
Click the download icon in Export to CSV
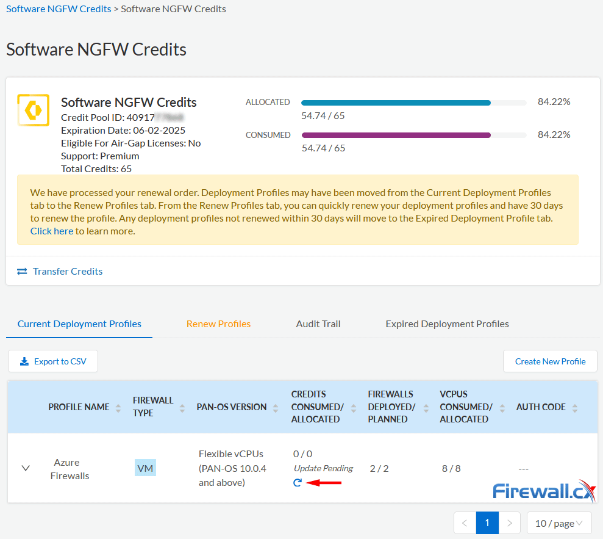click(x=24, y=361)
